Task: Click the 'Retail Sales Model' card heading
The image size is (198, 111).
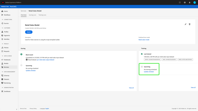Action: 32,25
